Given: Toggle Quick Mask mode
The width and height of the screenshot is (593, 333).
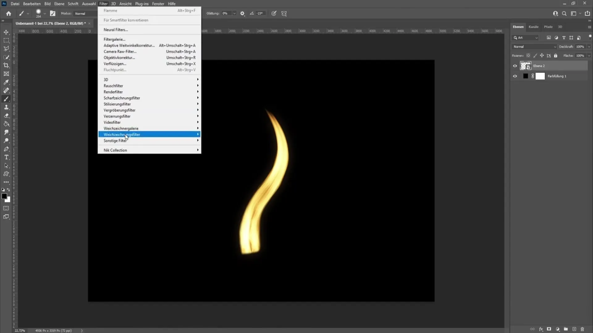Looking at the screenshot, I should pyautogui.click(x=6, y=208).
